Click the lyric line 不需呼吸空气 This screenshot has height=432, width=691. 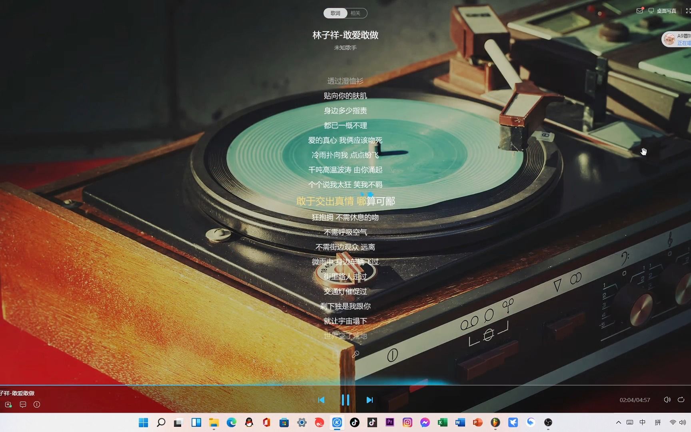(x=345, y=232)
